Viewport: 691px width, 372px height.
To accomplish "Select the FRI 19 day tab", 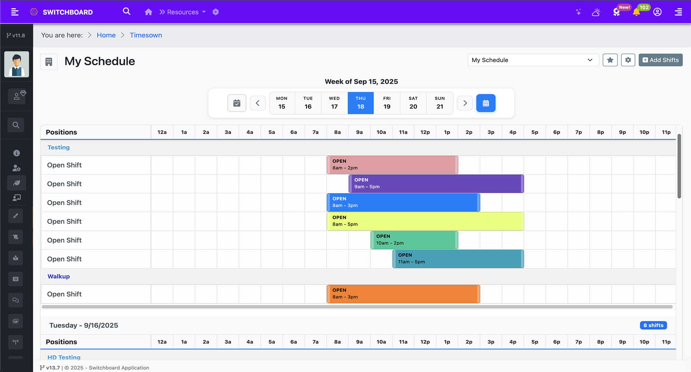I will [387, 103].
